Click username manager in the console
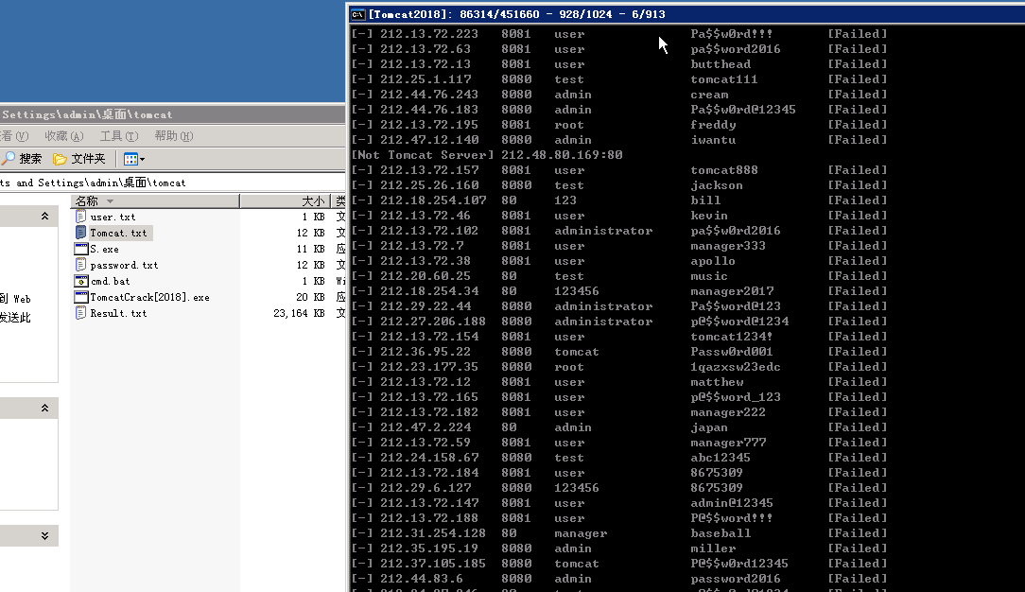1025x592 pixels. pos(581,533)
